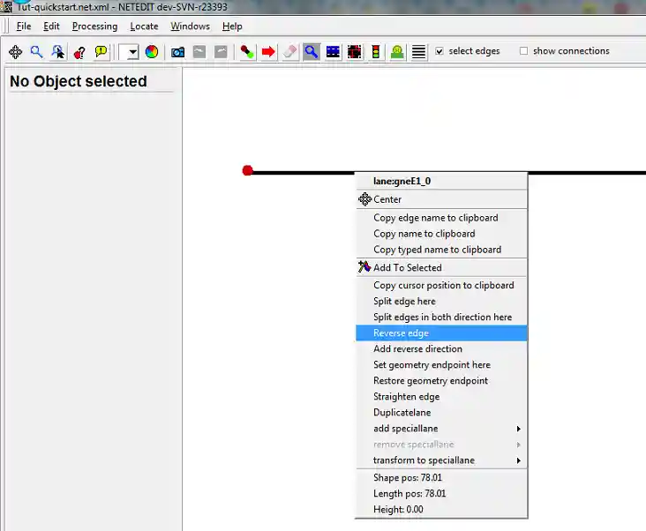Select Restore geometry endpoint
This screenshot has width=646, height=531.
click(441, 381)
